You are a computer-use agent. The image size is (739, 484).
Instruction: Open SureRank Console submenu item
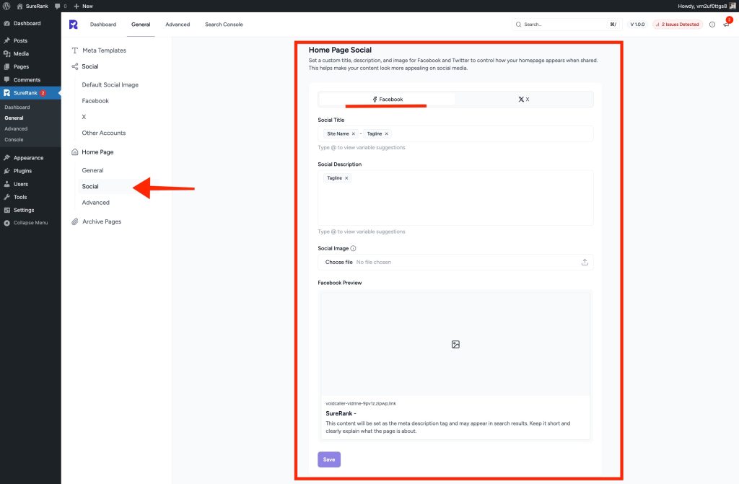pyautogui.click(x=14, y=139)
